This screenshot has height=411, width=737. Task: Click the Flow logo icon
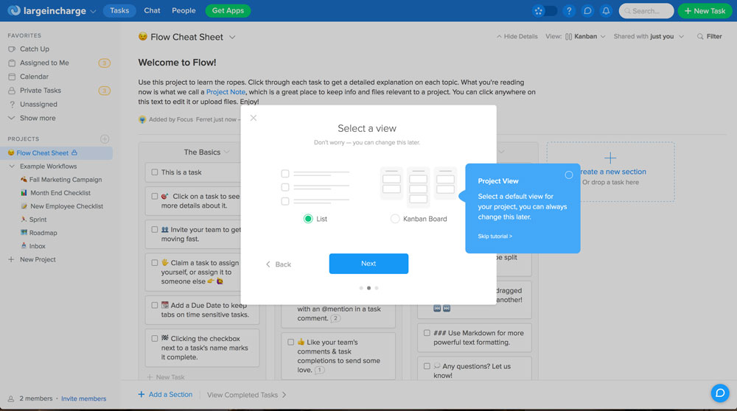click(x=14, y=10)
